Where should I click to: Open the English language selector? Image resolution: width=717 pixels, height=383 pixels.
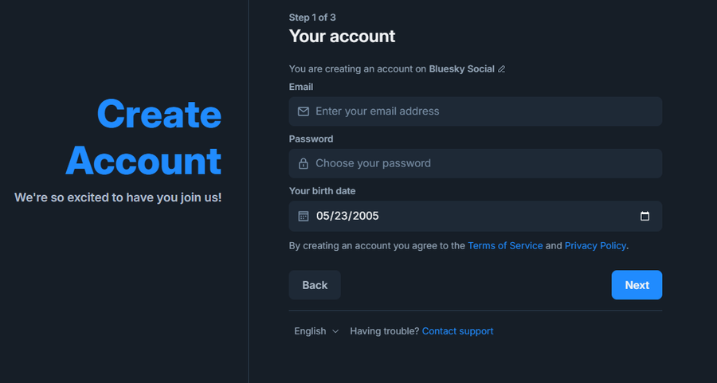tap(316, 331)
